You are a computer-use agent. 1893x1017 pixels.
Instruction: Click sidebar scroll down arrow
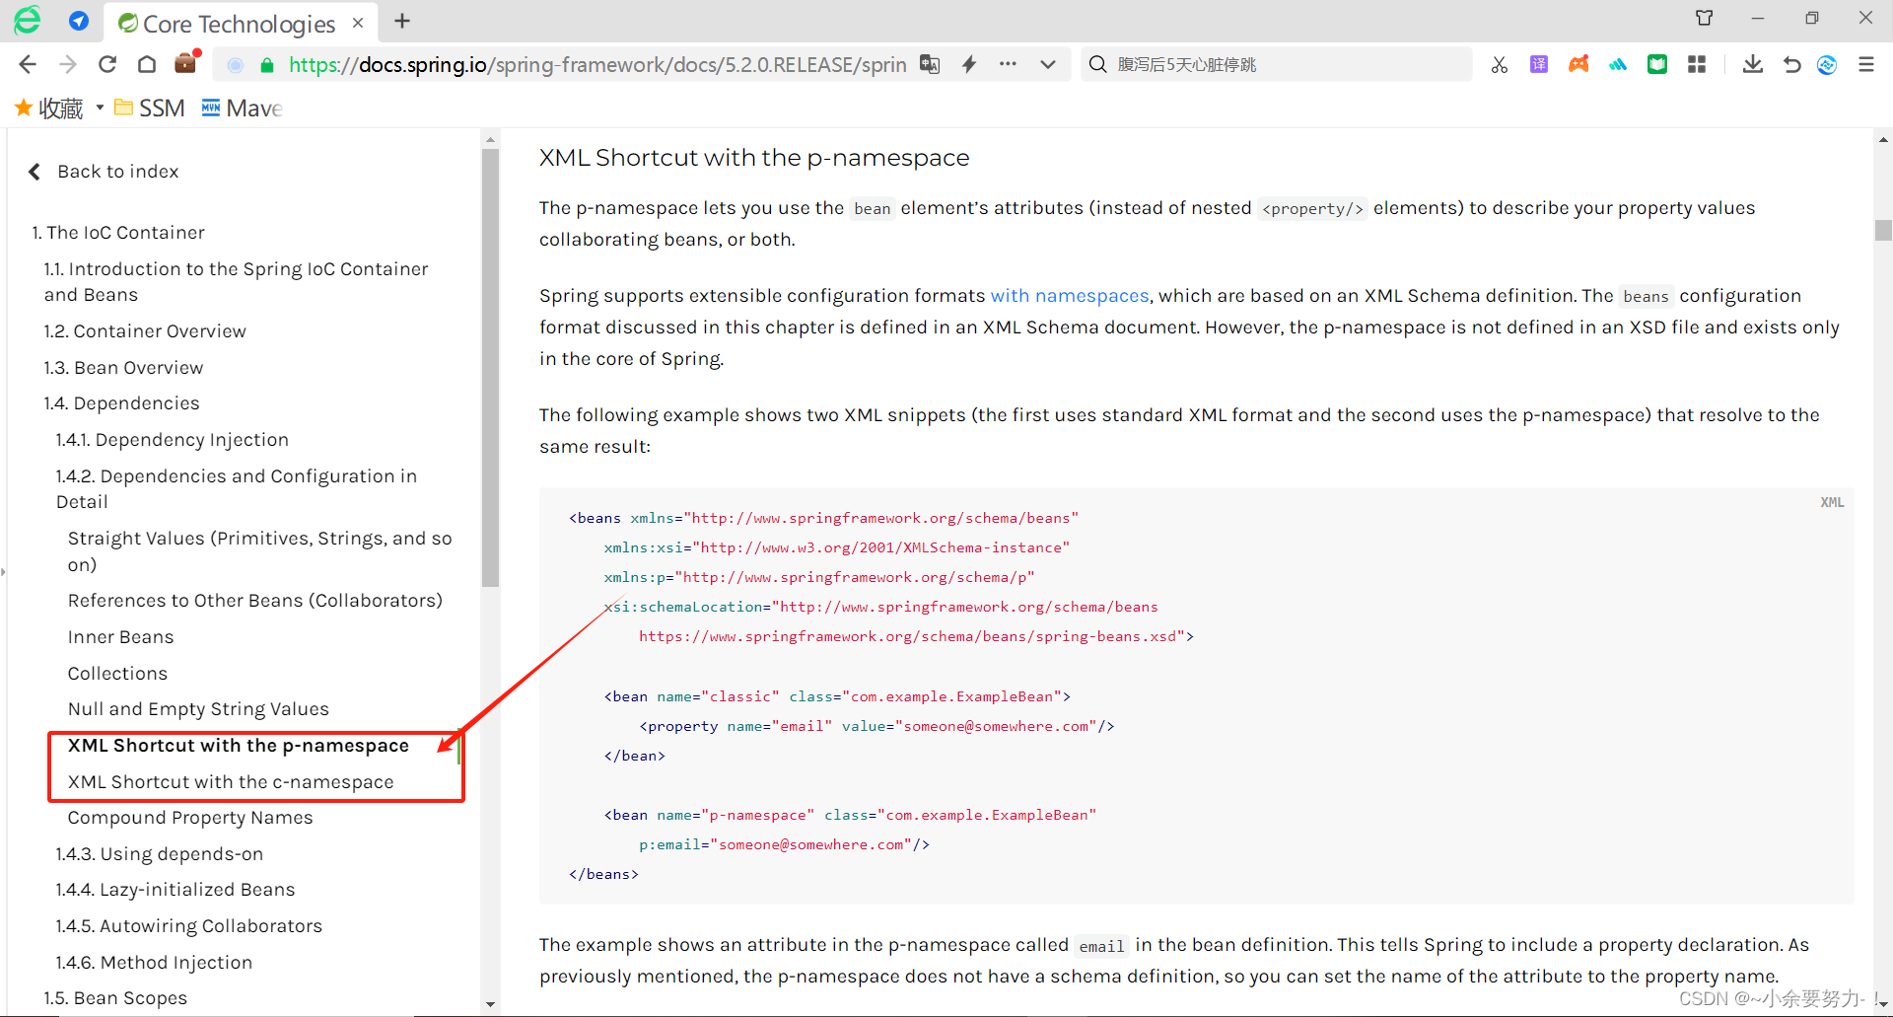point(490,1004)
